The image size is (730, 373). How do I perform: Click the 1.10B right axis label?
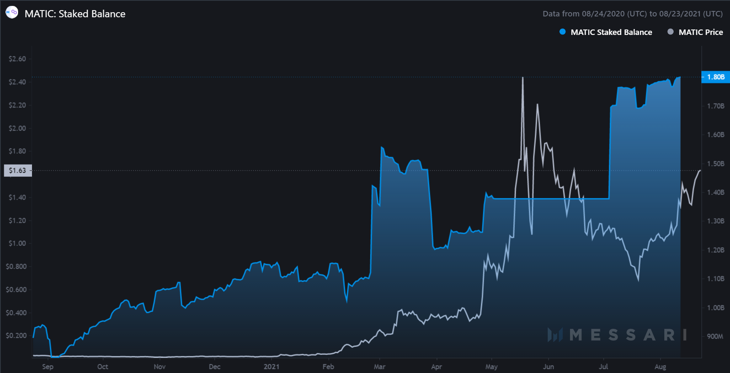(716, 279)
